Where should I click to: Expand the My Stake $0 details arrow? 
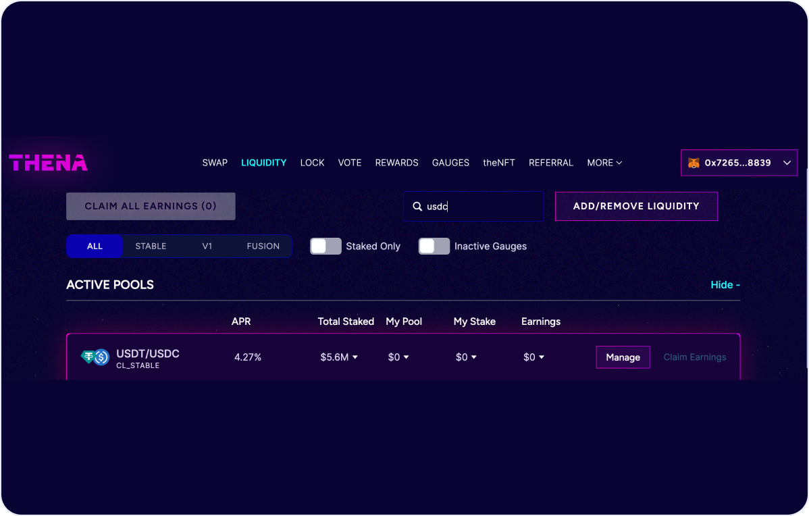473,357
